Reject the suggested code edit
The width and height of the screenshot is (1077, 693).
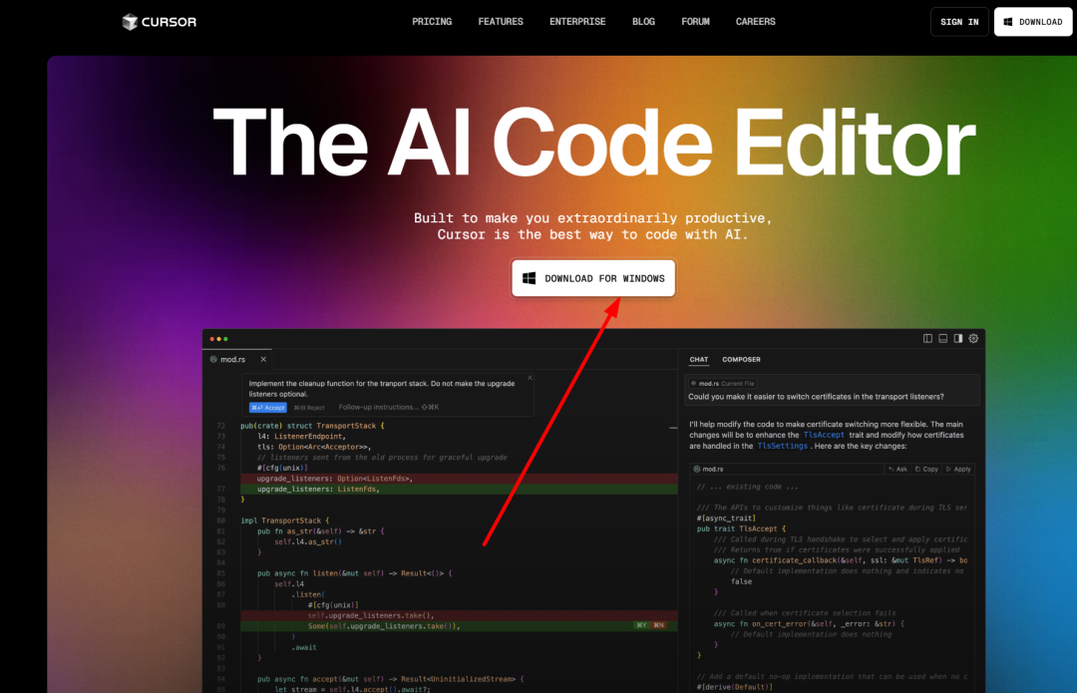coord(309,407)
